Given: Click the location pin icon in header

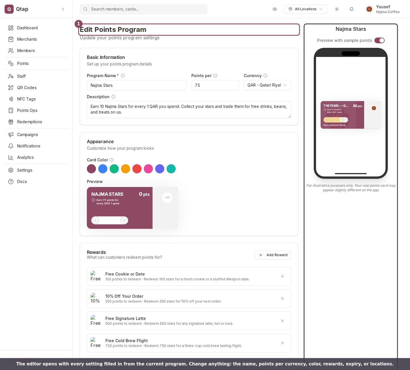Looking at the screenshot, I should click(x=290, y=9).
